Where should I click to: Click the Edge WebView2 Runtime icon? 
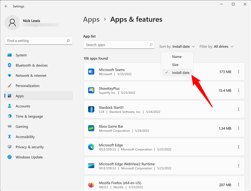(x=91, y=166)
